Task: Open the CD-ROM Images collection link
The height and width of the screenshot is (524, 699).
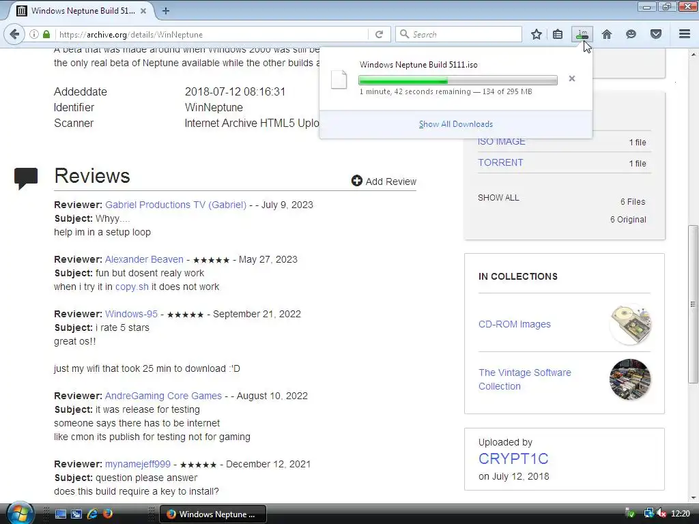Action: [x=515, y=324]
